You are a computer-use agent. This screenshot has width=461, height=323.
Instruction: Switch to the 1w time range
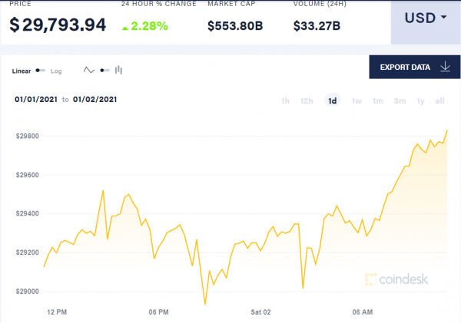pyautogui.click(x=357, y=101)
